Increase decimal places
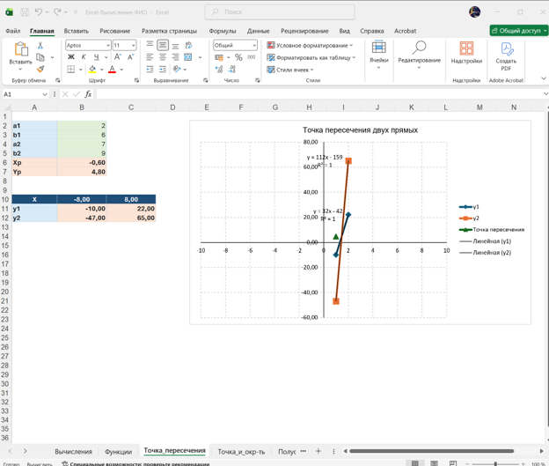Viewport: 549px width, 466px height. tap(219, 70)
